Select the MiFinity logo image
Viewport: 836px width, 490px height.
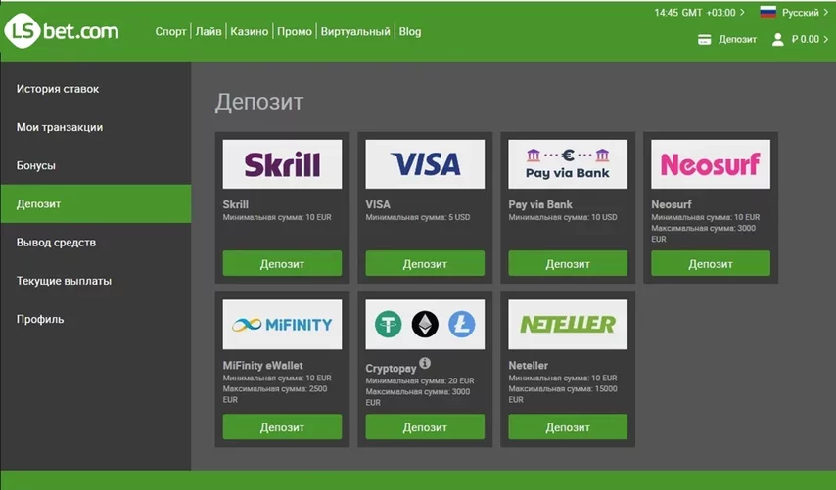pos(282,325)
